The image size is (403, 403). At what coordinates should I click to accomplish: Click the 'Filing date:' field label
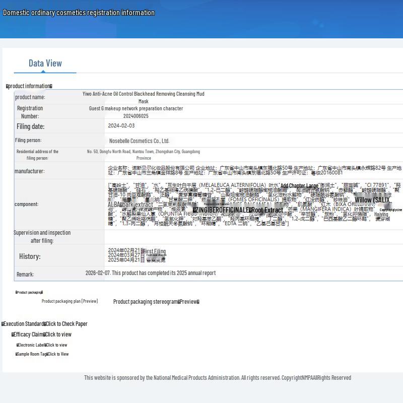31,126
